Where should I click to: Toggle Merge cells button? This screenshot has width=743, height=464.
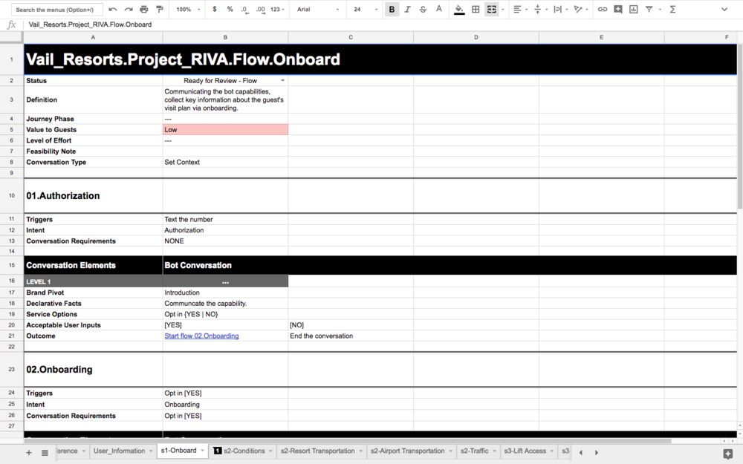tap(491, 10)
